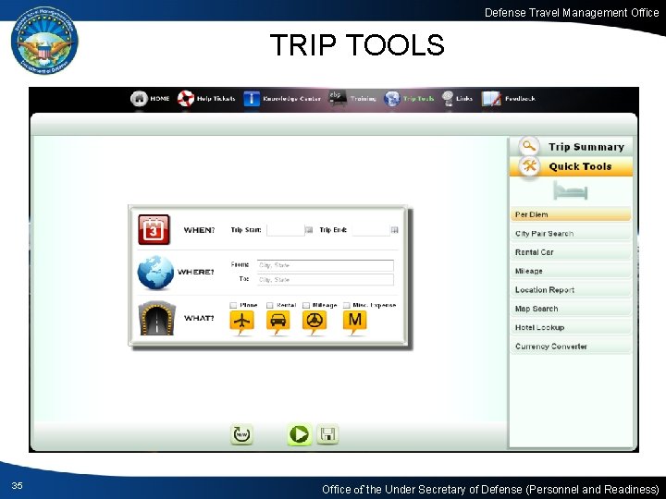Click the To city, state field
Screen dimensions: 666x499
pyautogui.click(x=326, y=280)
